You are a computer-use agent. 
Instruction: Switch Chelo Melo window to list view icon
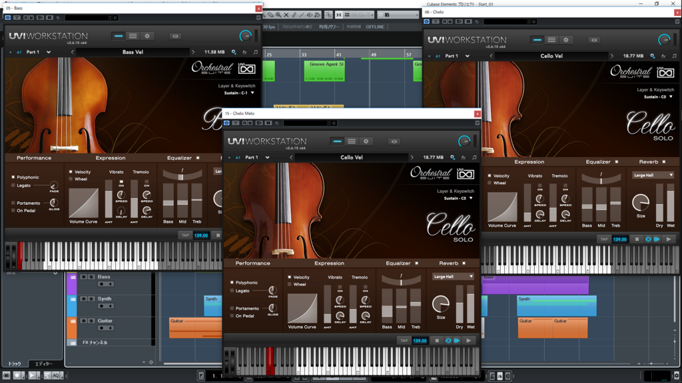(352, 141)
